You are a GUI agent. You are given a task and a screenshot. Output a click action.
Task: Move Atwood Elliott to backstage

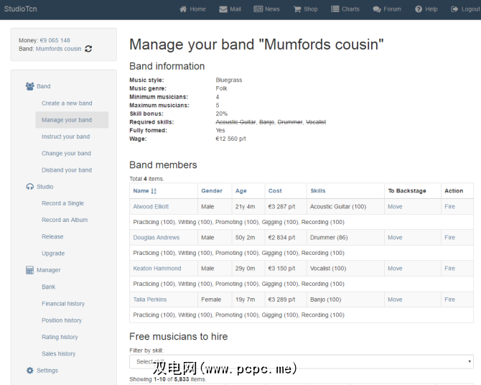395,207
